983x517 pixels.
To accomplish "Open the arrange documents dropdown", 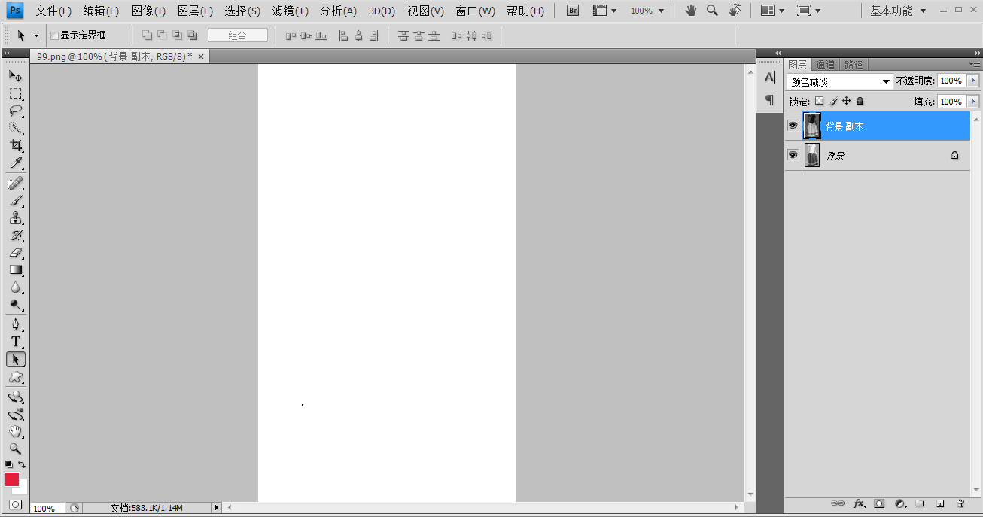I will pos(772,11).
